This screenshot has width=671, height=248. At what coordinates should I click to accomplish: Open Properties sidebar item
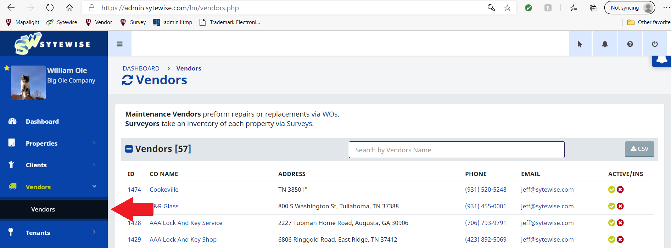point(41,143)
